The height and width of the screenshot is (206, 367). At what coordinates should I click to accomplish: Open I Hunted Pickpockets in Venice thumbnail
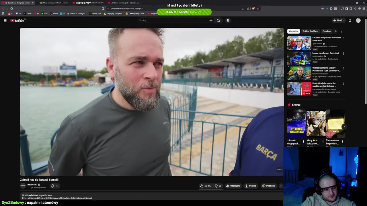(x=299, y=43)
